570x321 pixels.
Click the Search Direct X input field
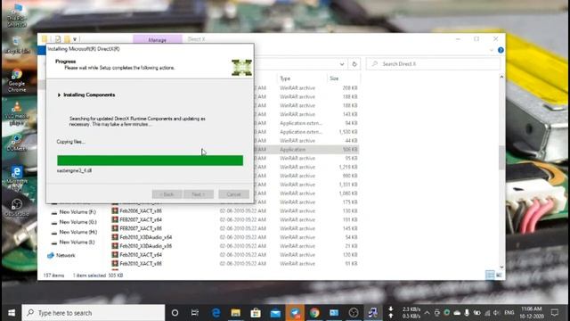[433, 64]
